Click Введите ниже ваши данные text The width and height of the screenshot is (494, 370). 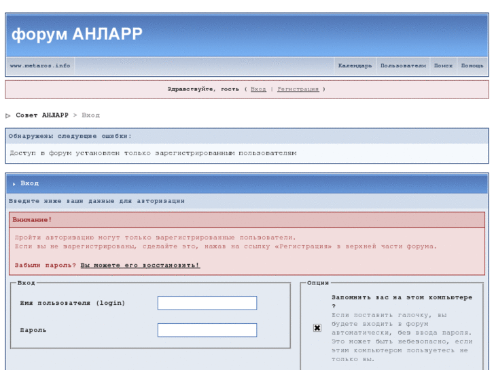[96, 201]
